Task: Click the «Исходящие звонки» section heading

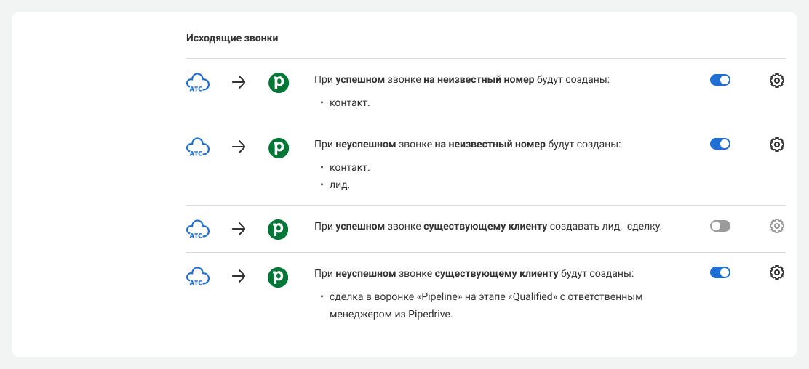Action: click(232, 38)
